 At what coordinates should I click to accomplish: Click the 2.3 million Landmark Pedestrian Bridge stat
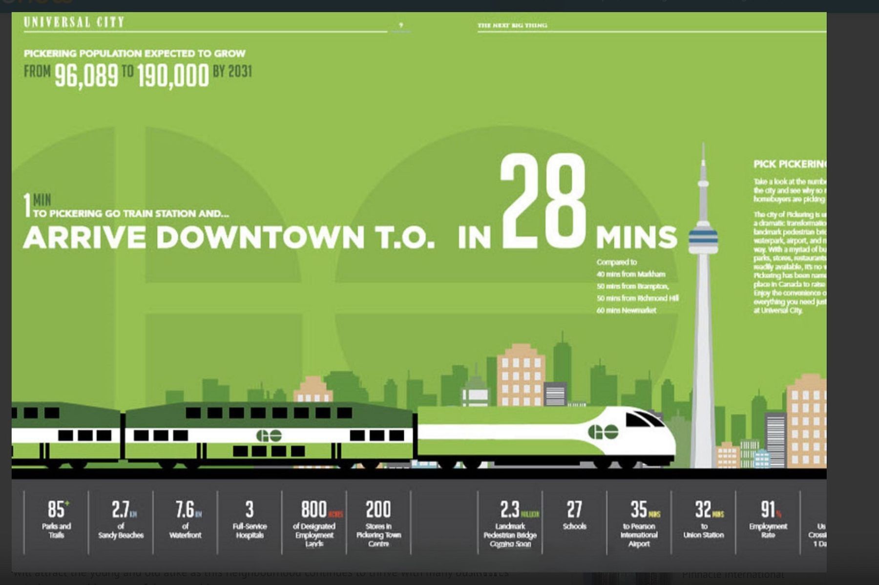pos(510,523)
